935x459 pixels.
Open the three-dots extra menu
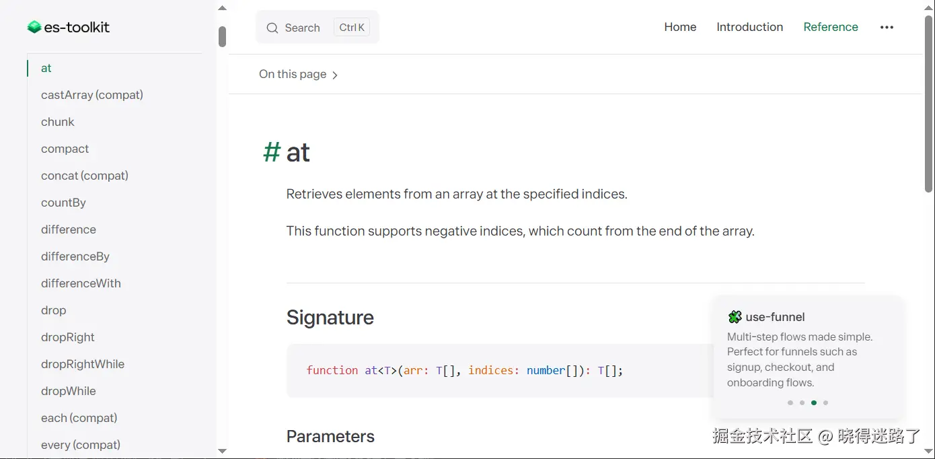[887, 27]
